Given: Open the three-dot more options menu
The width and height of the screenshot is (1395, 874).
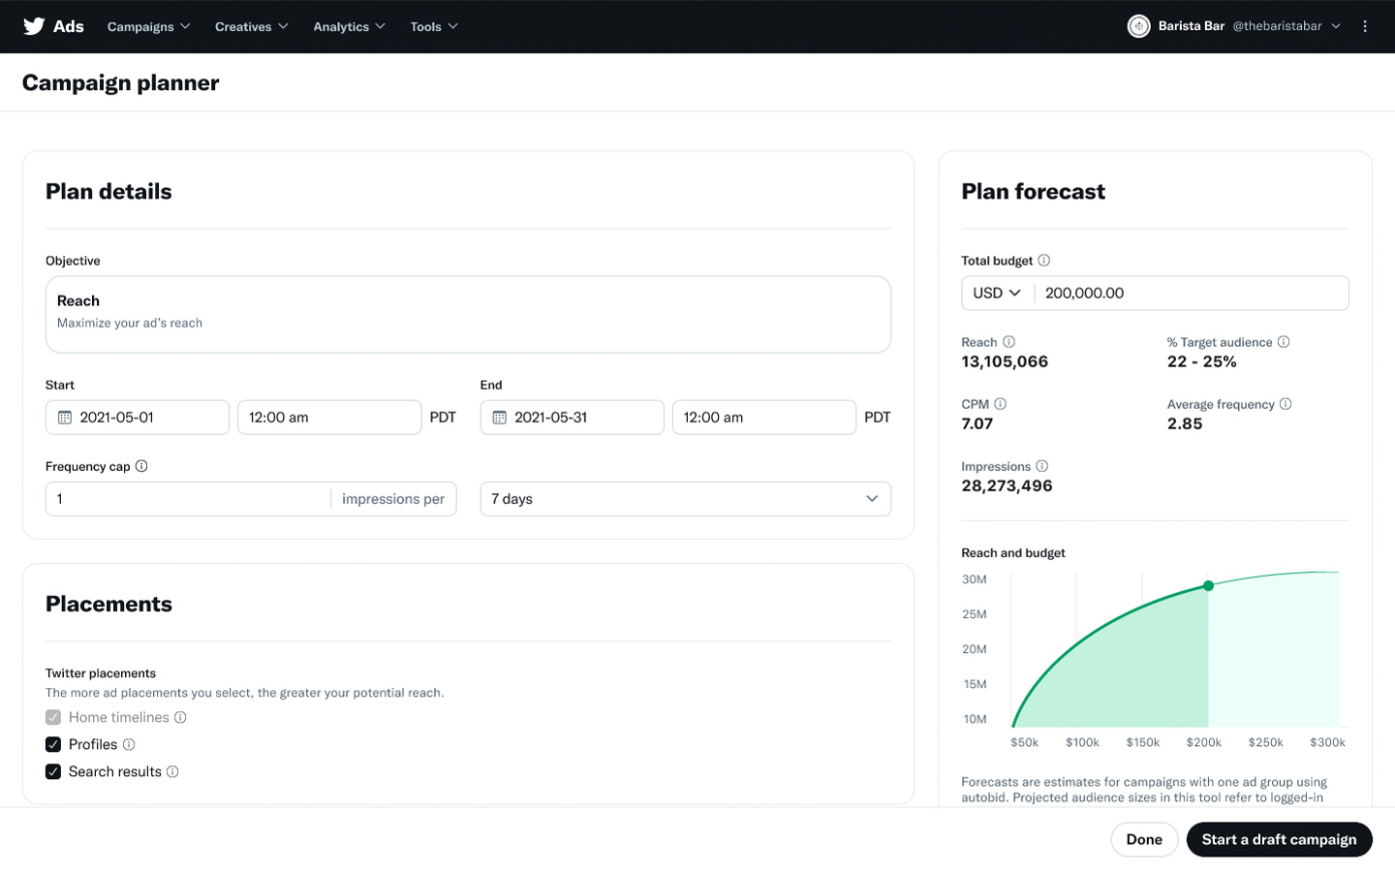Looking at the screenshot, I should click(1365, 26).
